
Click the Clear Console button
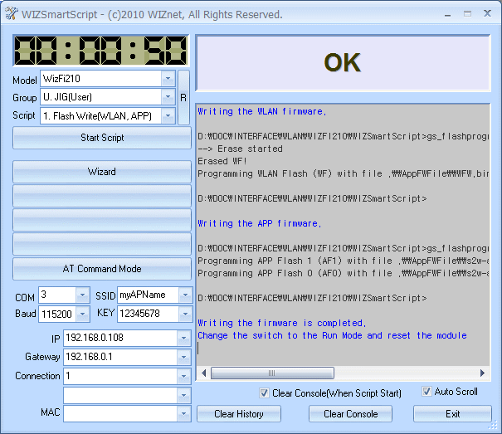(x=350, y=414)
